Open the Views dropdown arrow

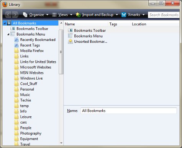pyautogui.click(x=71, y=15)
